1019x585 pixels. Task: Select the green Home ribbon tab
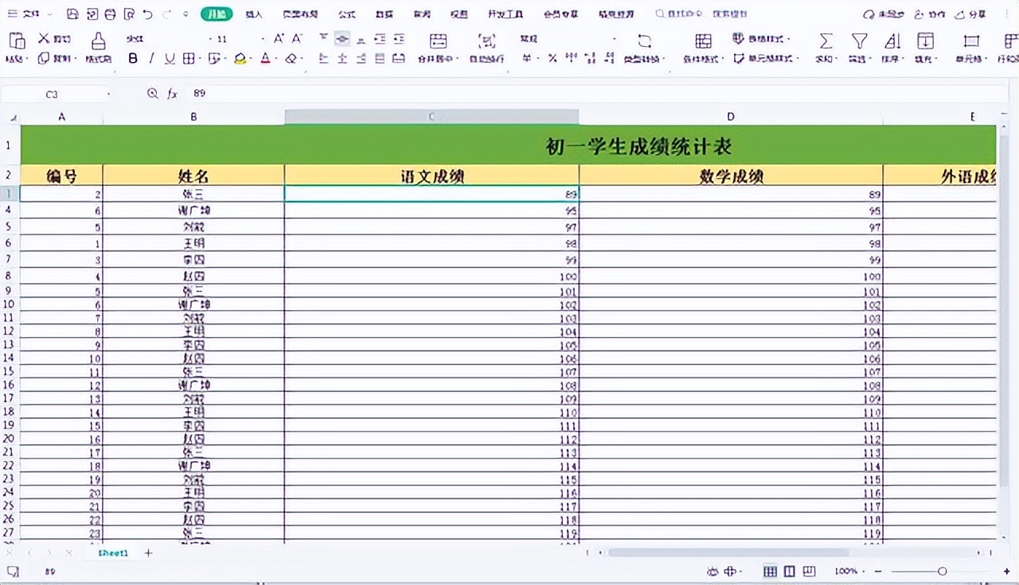[216, 14]
